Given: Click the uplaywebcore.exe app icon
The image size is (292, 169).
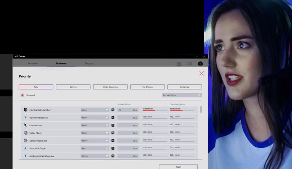Looking at the screenshot, I should coord(26,141).
